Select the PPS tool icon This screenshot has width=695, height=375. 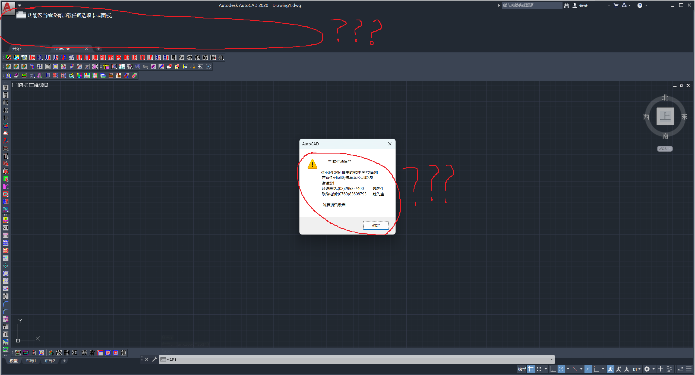[x=110, y=58]
